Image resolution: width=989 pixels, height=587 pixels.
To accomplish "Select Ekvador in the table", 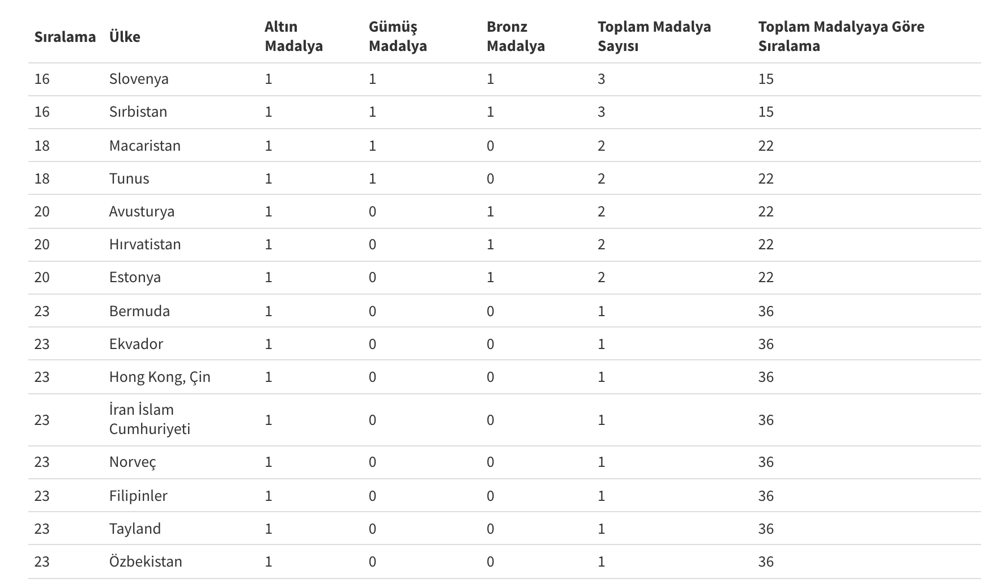I will pyautogui.click(x=136, y=344).
